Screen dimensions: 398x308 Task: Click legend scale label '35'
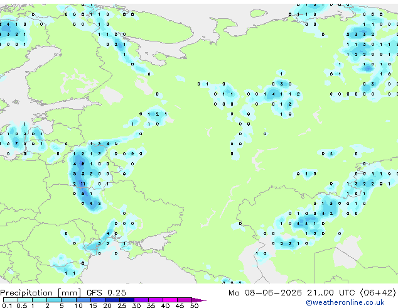tap(151, 305)
